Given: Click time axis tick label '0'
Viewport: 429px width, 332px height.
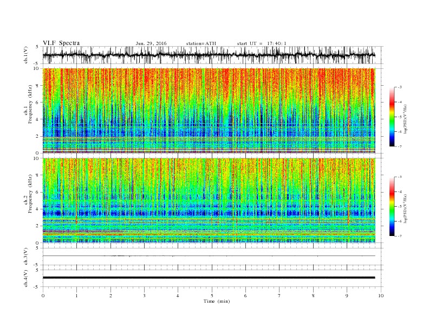Looking at the screenshot, I should click(x=43, y=296).
